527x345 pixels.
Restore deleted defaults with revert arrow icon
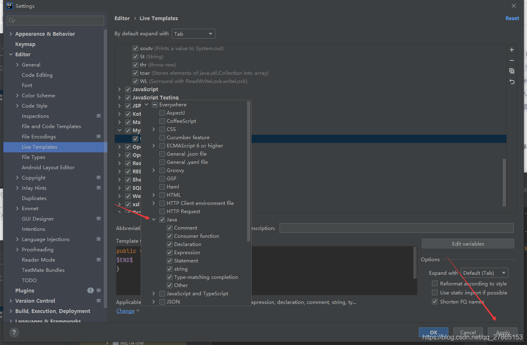(x=512, y=82)
